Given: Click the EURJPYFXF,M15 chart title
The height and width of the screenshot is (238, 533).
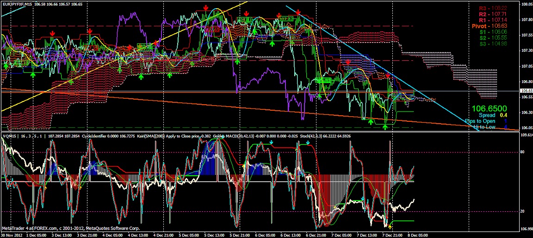Looking at the screenshot, I should point(19,4).
